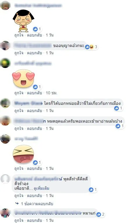Click the like count on the heart-eyes sticker
Viewport: 134px width, 223px height.
[40, 87]
